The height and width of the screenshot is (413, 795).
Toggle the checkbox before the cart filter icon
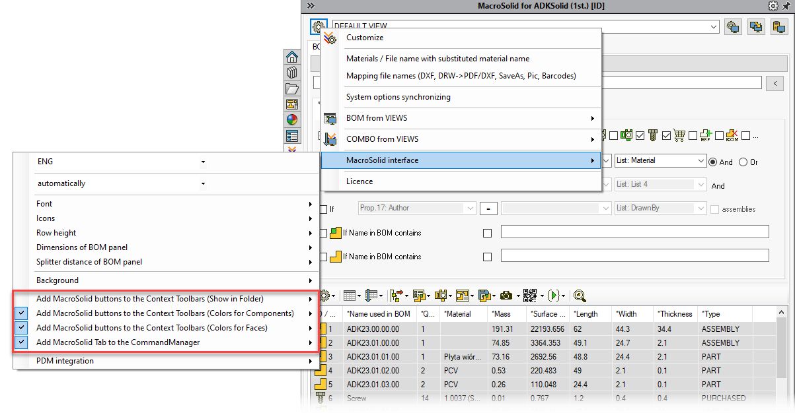[x=666, y=136]
